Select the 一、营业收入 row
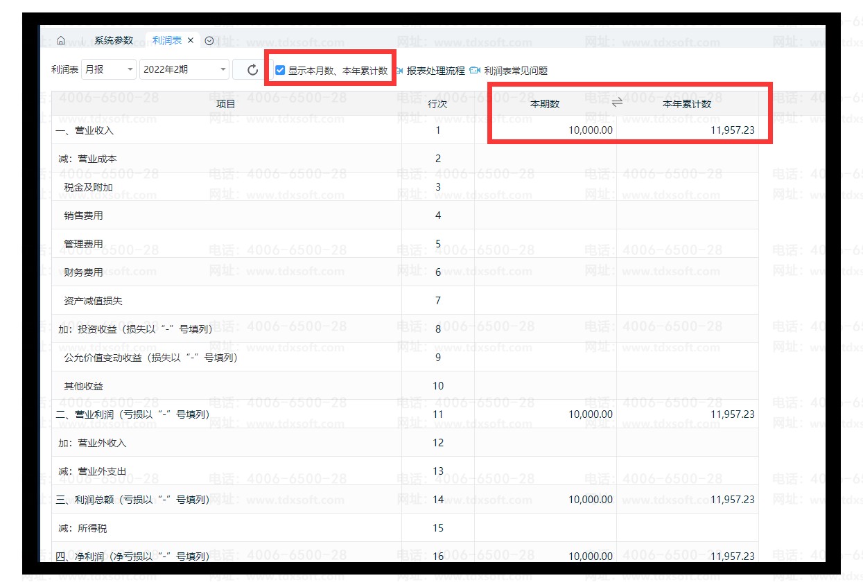The width and height of the screenshot is (863, 587). click(85, 130)
